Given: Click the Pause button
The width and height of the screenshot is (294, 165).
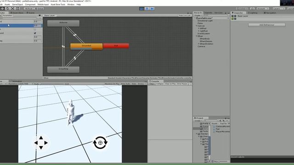Looking at the screenshot, I should 147,9.
